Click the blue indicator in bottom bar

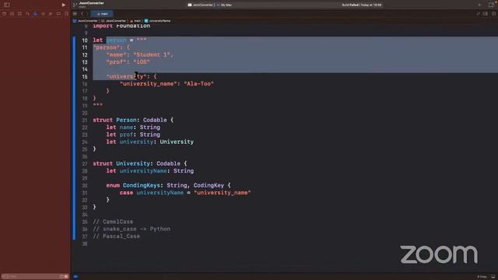tap(75, 277)
